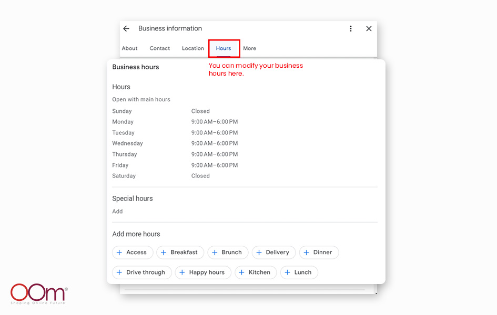Screen dimensions: 497x315
Task: Click the back arrow icon
Action: 126,29
